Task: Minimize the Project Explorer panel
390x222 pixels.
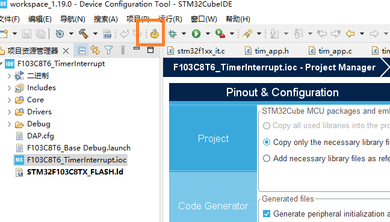Action: 137,48
